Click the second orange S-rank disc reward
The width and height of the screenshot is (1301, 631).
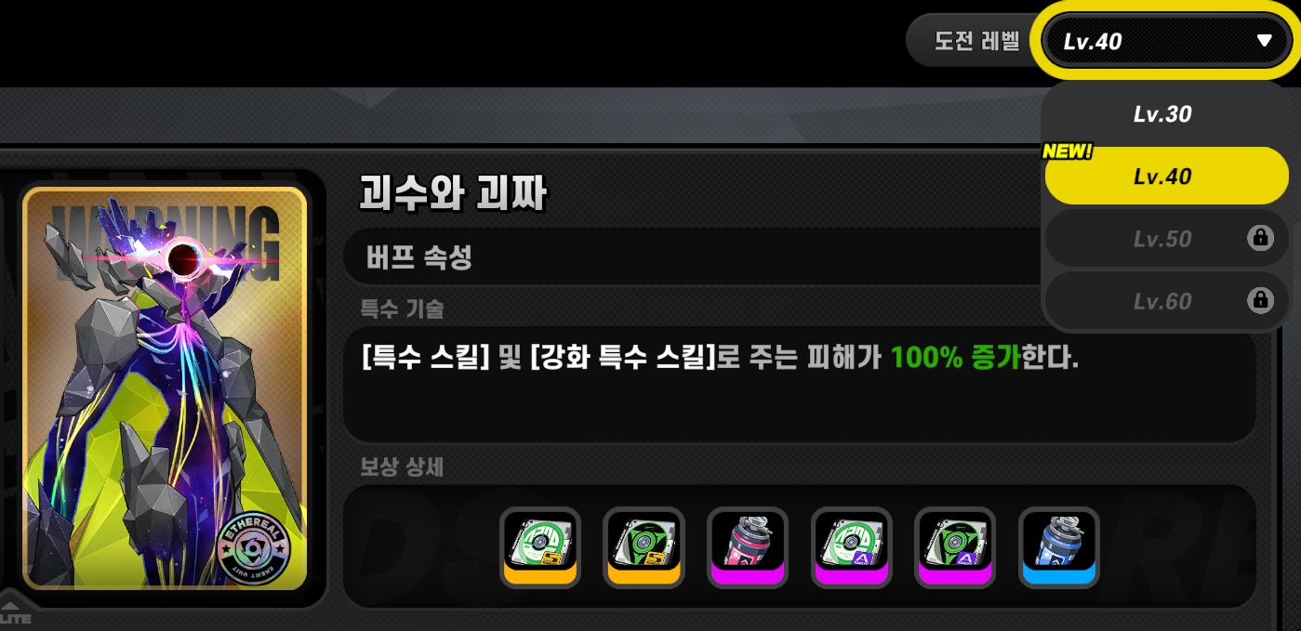644,547
